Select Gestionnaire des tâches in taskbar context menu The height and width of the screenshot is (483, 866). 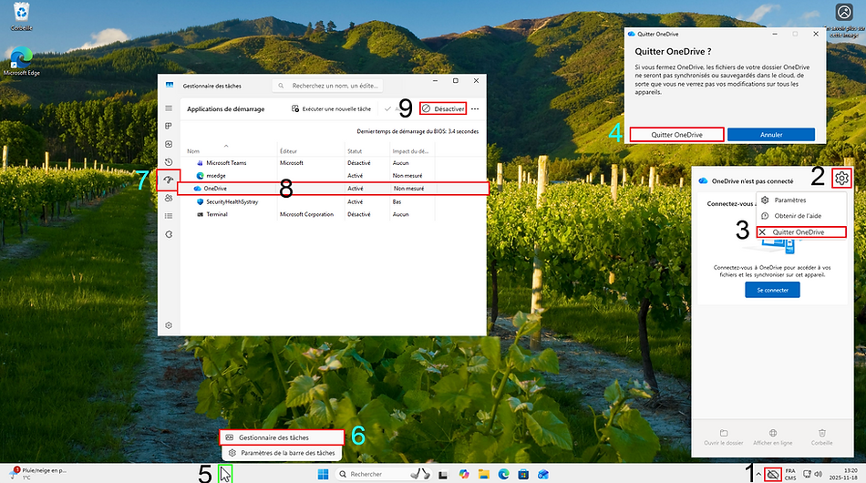282,437
